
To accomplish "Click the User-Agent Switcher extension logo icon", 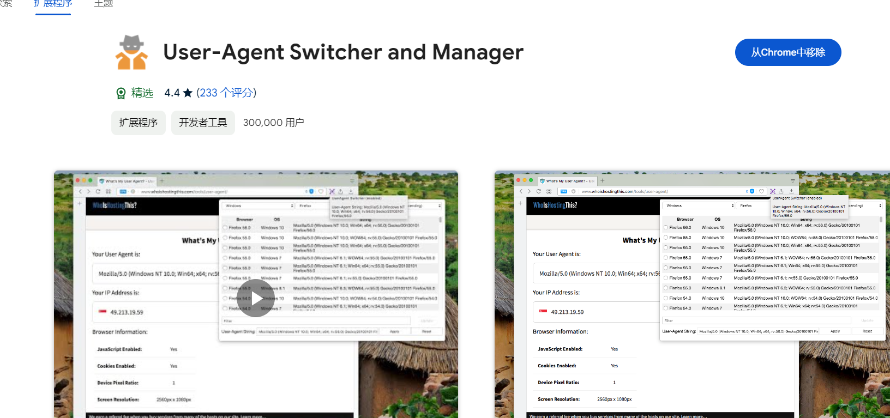I will point(131,52).
